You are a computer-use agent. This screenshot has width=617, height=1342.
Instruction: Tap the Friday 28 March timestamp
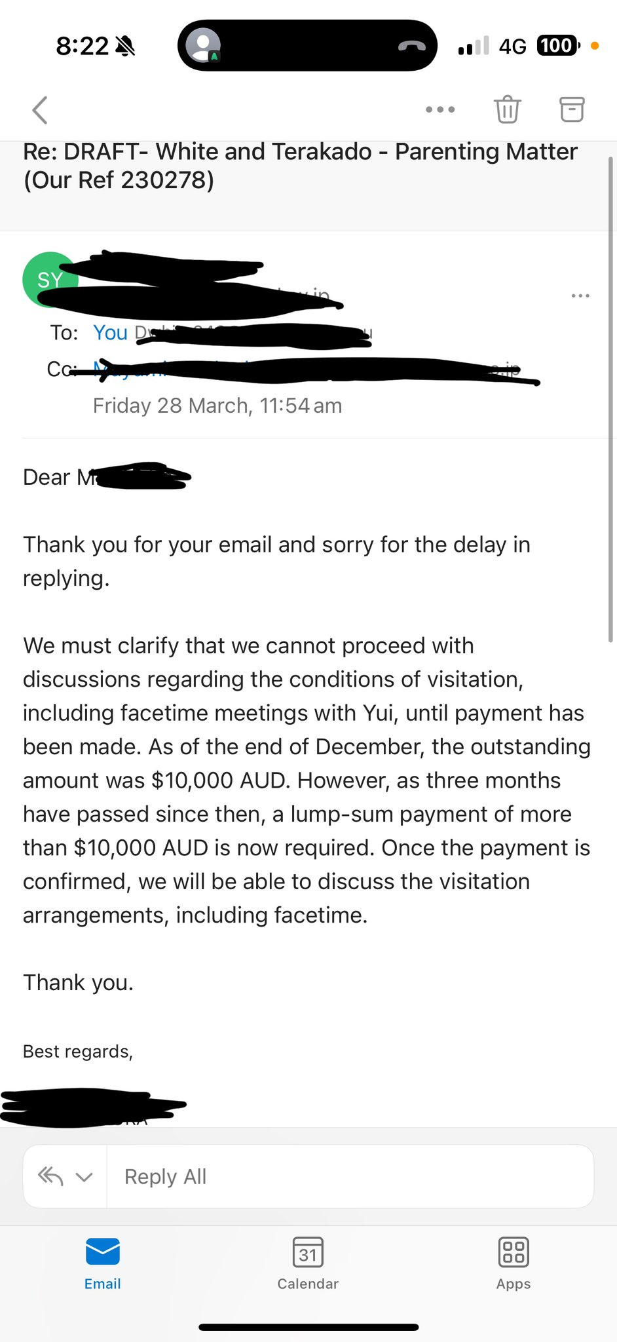217,406
